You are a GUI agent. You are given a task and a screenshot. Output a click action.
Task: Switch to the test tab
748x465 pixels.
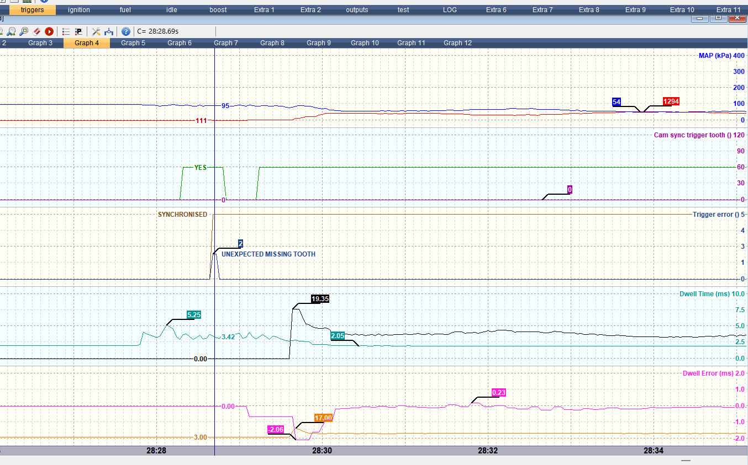click(404, 10)
